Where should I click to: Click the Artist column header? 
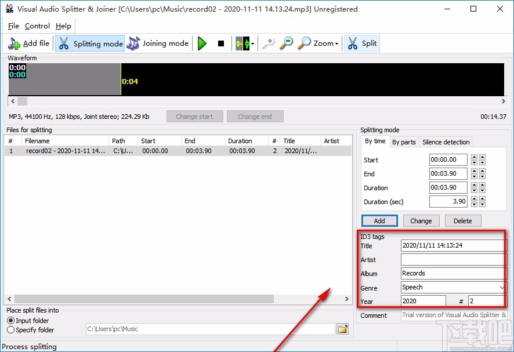coord(336,141)
